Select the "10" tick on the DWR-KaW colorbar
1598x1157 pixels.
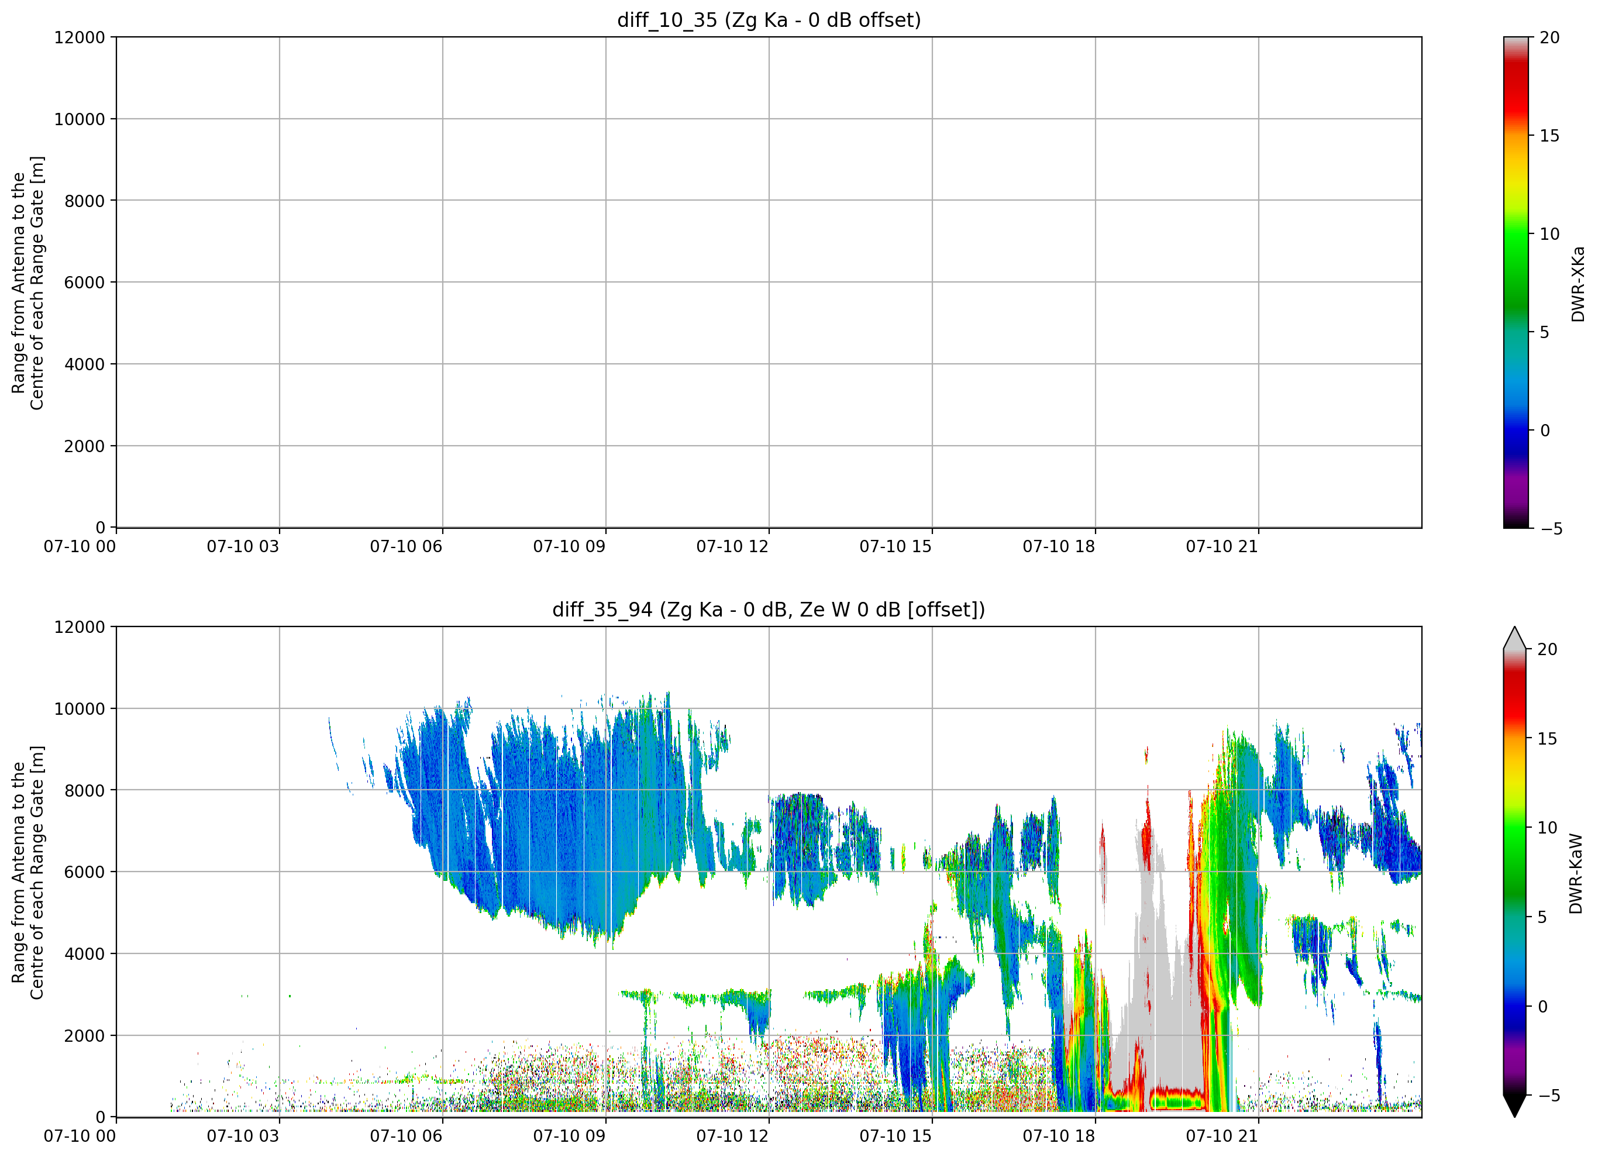point(1547,828)
